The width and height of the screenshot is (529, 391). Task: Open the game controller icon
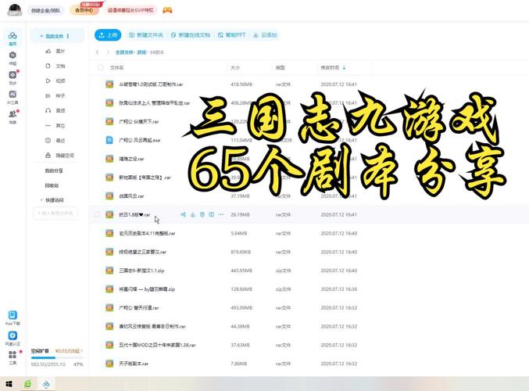[x=167, y=10]
